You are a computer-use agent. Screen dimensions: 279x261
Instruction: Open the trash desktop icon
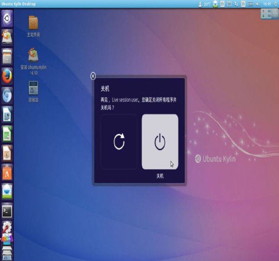tap(33, 87)
